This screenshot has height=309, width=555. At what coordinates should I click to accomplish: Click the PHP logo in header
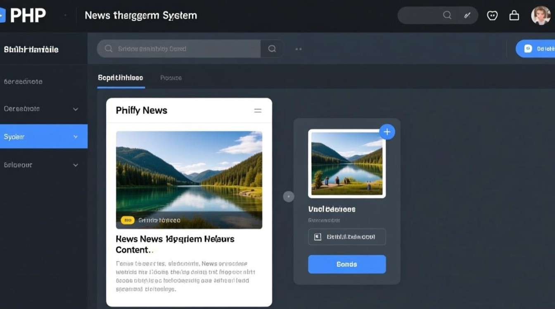tap(24, 16)
